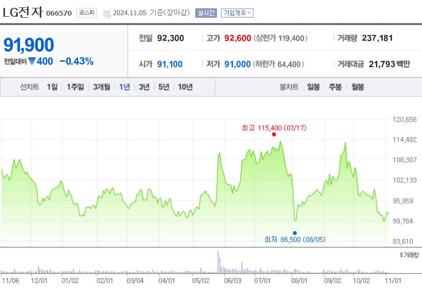Image resolution: width=422 pixels, height=291 pixels.
Task: Click the current price 91,900
Action: pos(29,45)
